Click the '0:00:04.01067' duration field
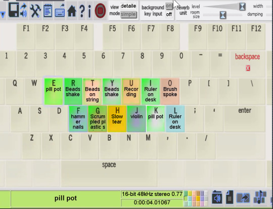The image size is (273, 209). (x=152, y=202)
